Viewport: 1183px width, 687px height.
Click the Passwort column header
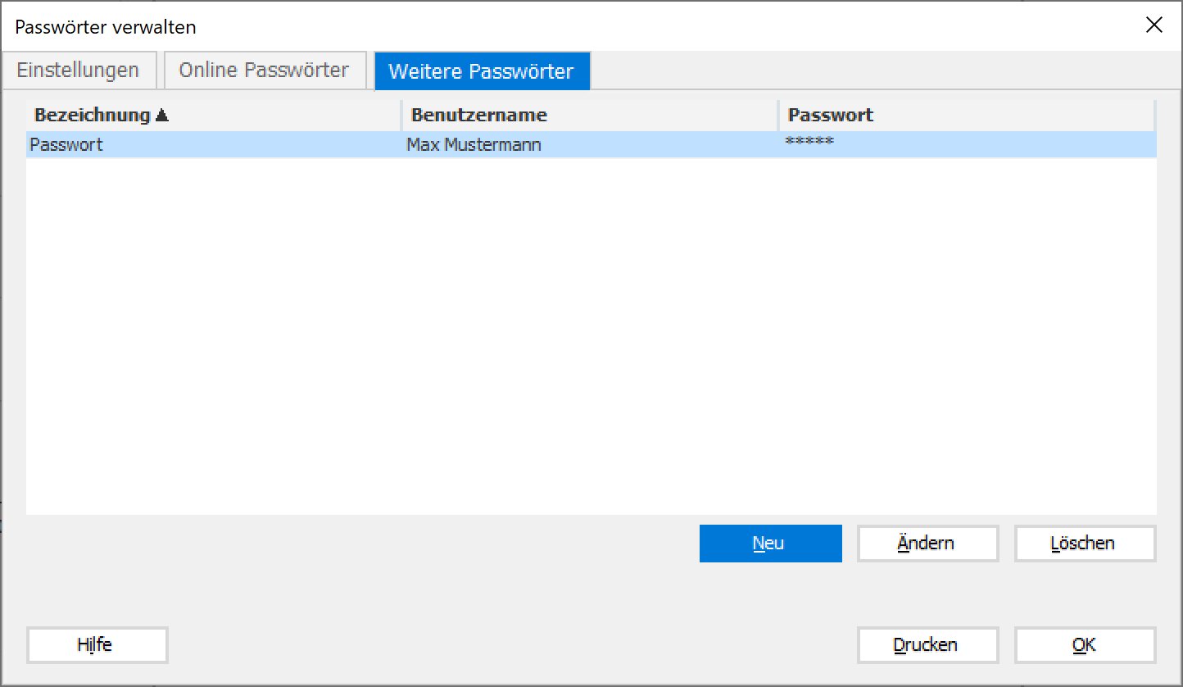coord(831,116)
